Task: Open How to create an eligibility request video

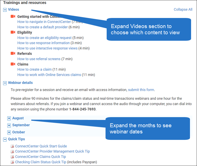Action: click(44, 38)
